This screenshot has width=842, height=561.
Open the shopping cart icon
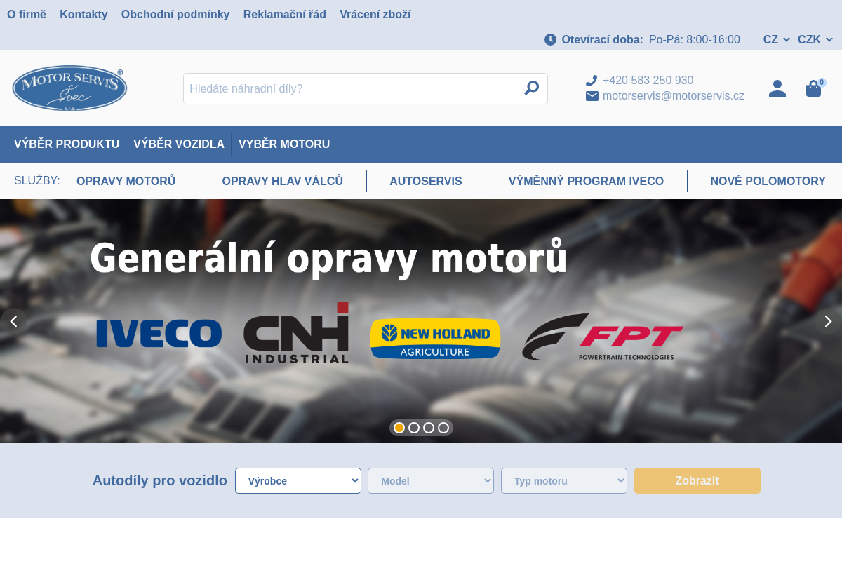point(813,89)
